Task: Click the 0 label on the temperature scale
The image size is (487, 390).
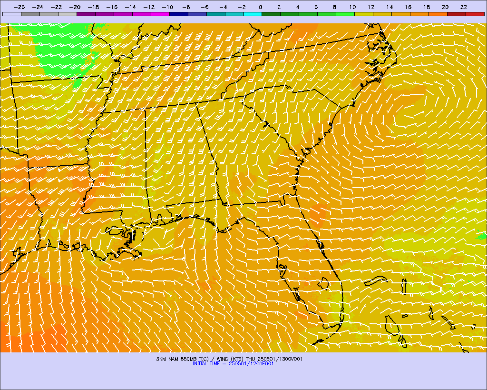Action: tap(260, 7)
